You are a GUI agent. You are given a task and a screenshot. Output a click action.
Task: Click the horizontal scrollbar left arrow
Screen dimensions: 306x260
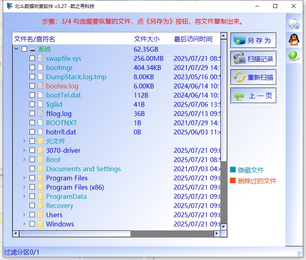coord(16,234)
